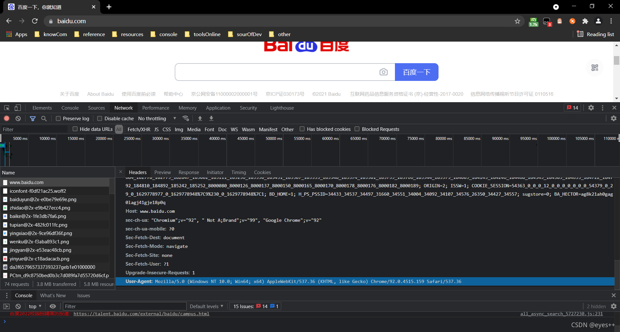The width and height of the screenshot is (620, 332).
Task: Open console top context dropdown
Action: tap(35, 307)
